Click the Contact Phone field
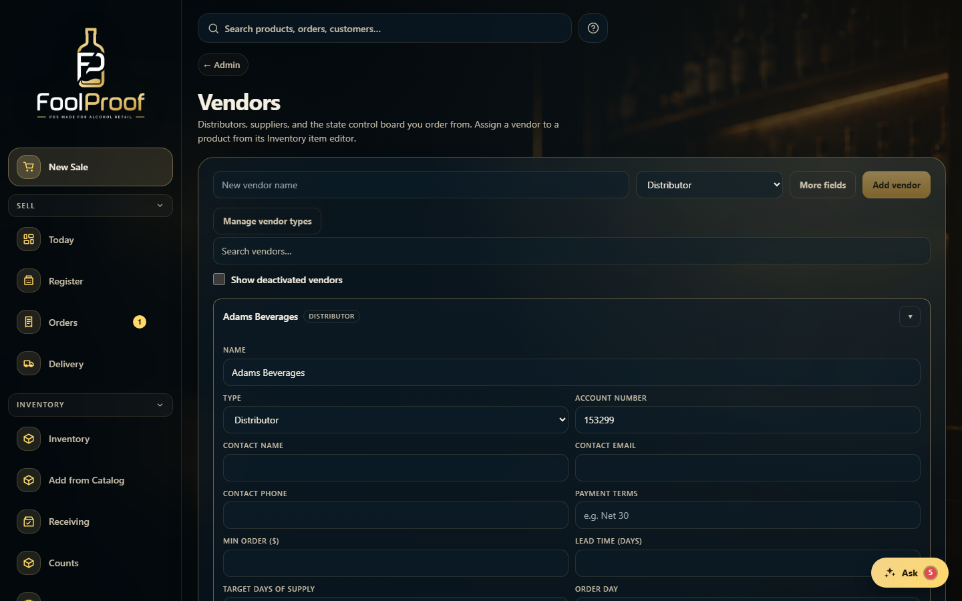This screenshot has width=962, height=601. [x=395, y=516]
